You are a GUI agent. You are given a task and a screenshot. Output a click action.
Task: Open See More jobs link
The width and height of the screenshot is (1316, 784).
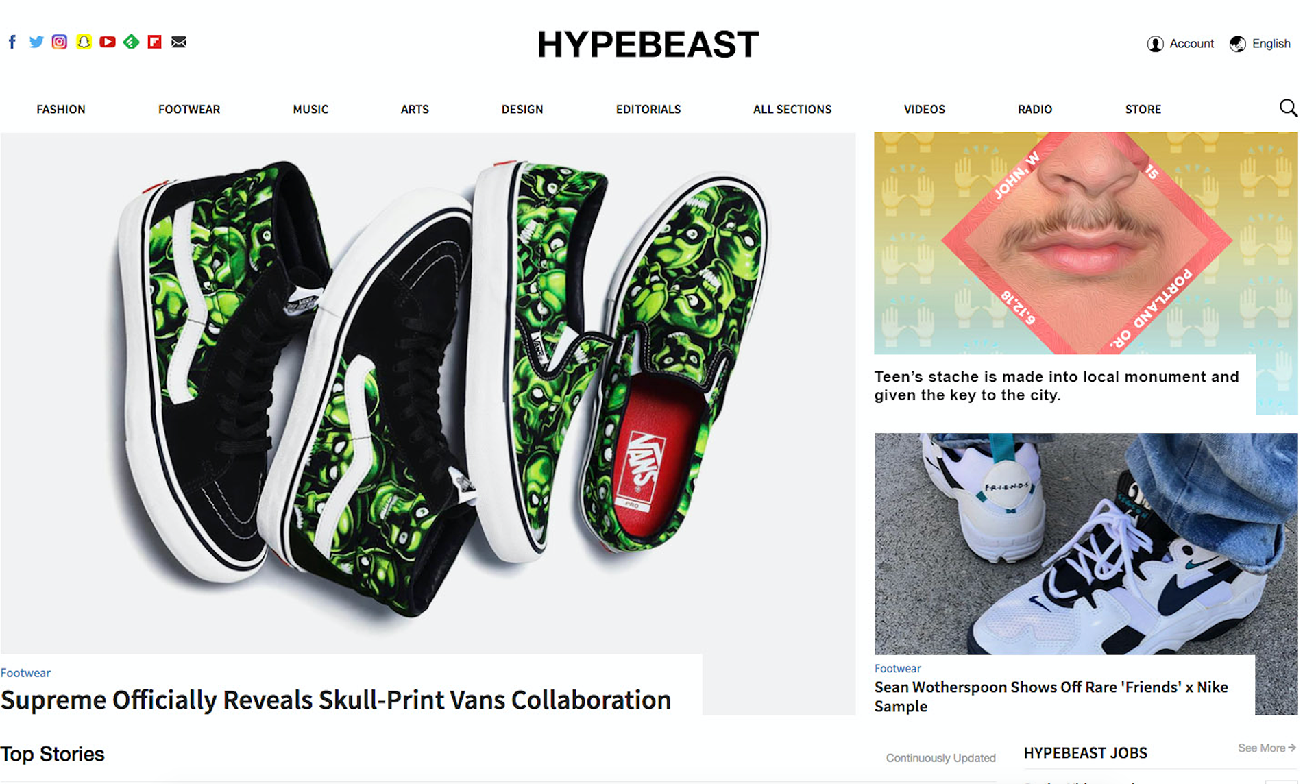point(1267,748)
